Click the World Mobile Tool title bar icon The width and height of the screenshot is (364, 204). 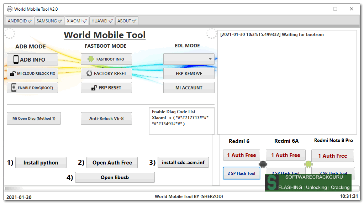(x=10, y=9)
